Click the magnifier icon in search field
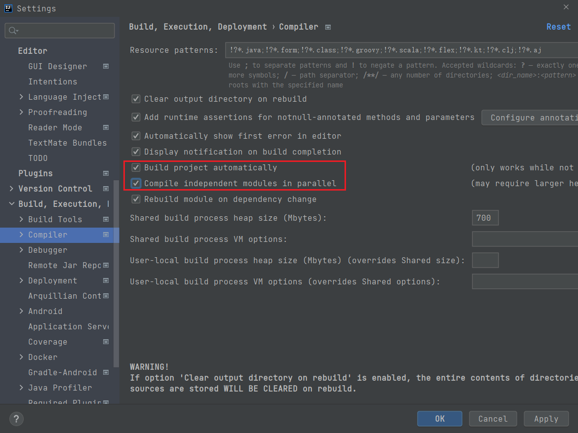Image resolution: width=578 pixels, height=433 pixels. coord(12,31)
